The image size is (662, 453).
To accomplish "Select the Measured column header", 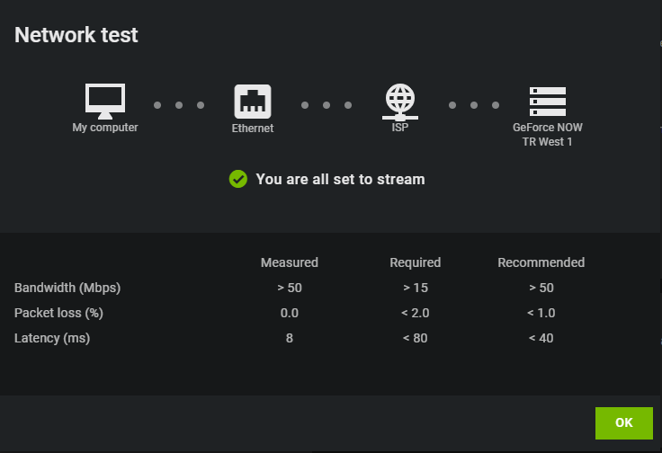I will (x=289, y=262).
